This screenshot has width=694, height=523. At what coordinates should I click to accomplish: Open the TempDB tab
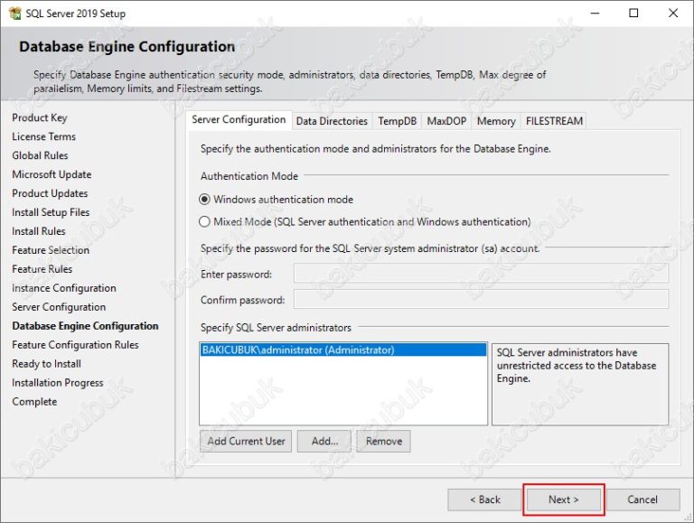(397, 121)
